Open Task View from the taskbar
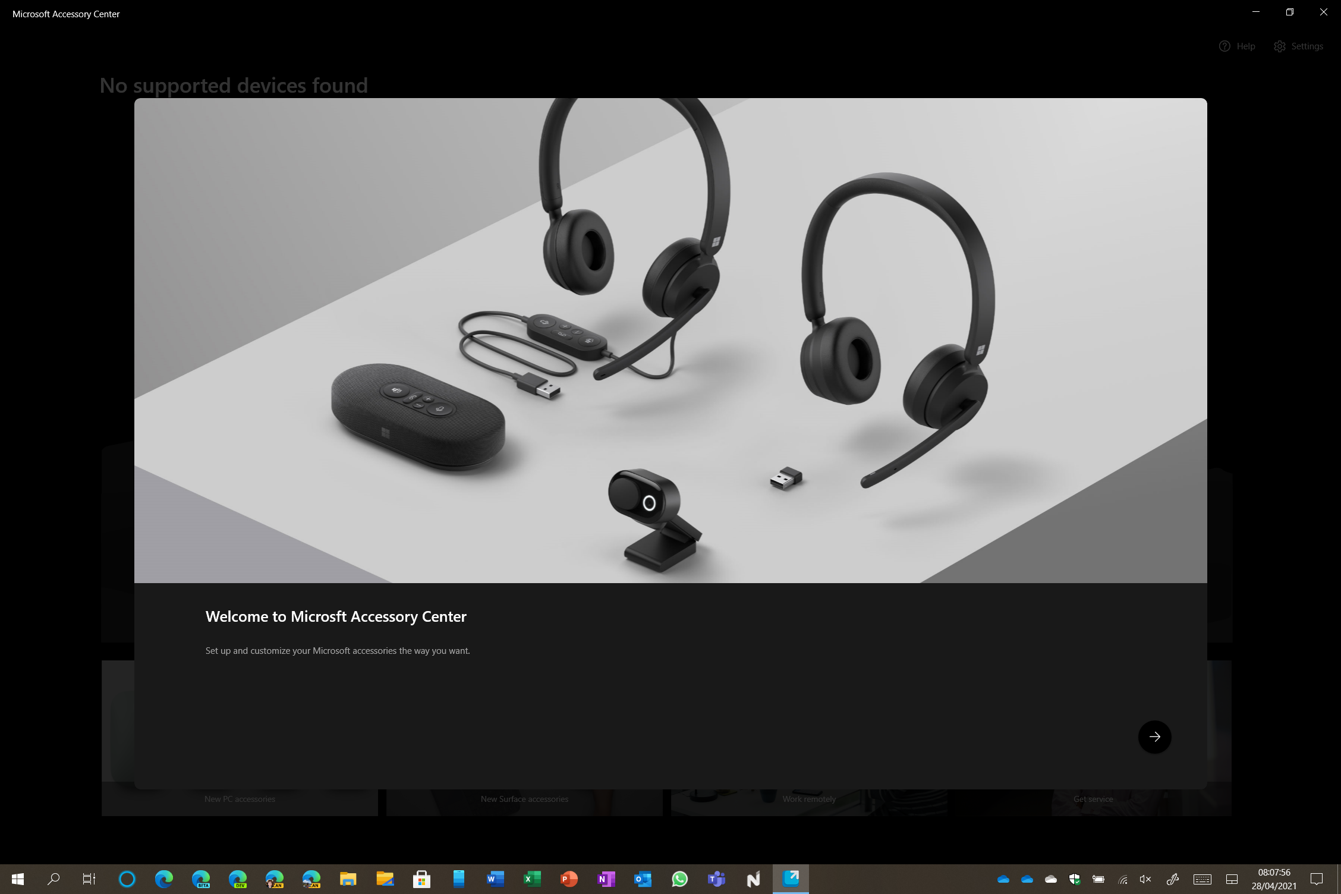 click(89, 879)
